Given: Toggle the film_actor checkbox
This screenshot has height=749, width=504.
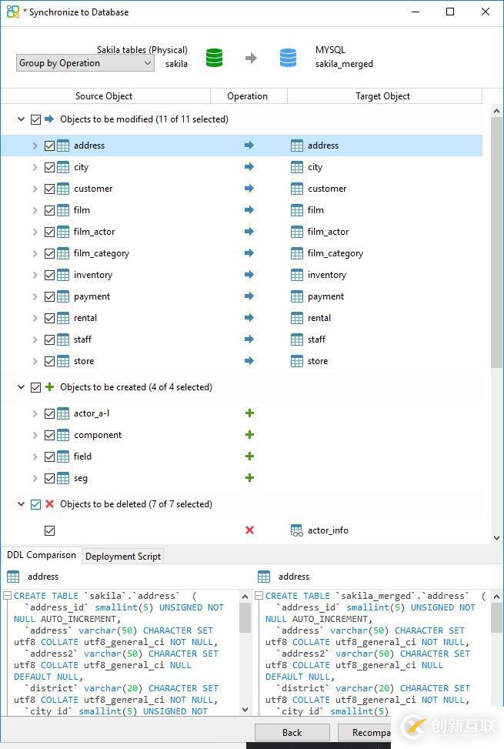Looking at the screenshot, I should click(50, 232).
